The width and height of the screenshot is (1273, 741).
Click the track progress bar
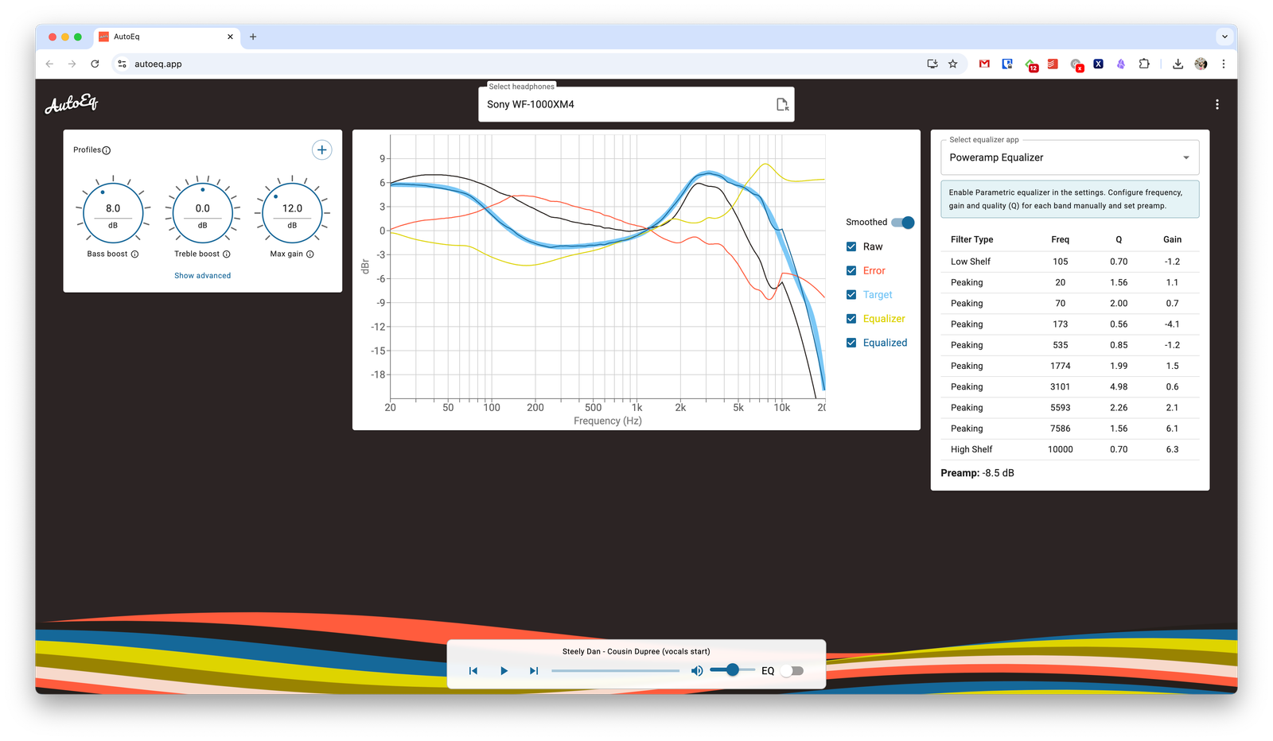pos(616,671)
